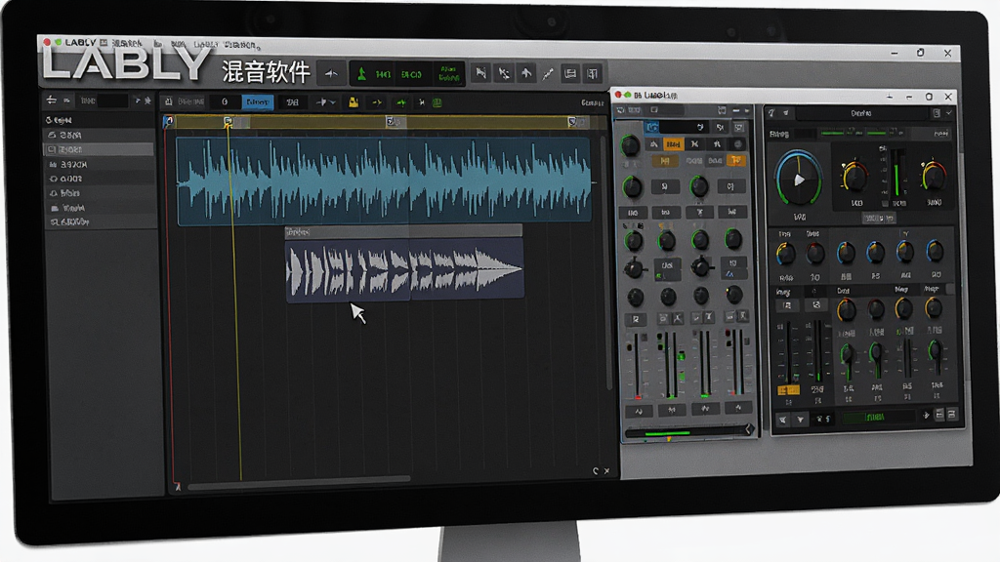
Task: Open the last menu item in the menu bar
Action: point(240,45)
